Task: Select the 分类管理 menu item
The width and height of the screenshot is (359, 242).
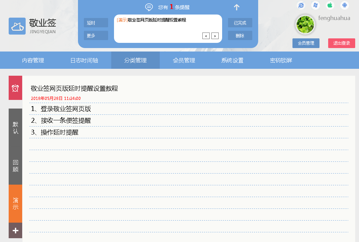Action: (x=135, y=60)
